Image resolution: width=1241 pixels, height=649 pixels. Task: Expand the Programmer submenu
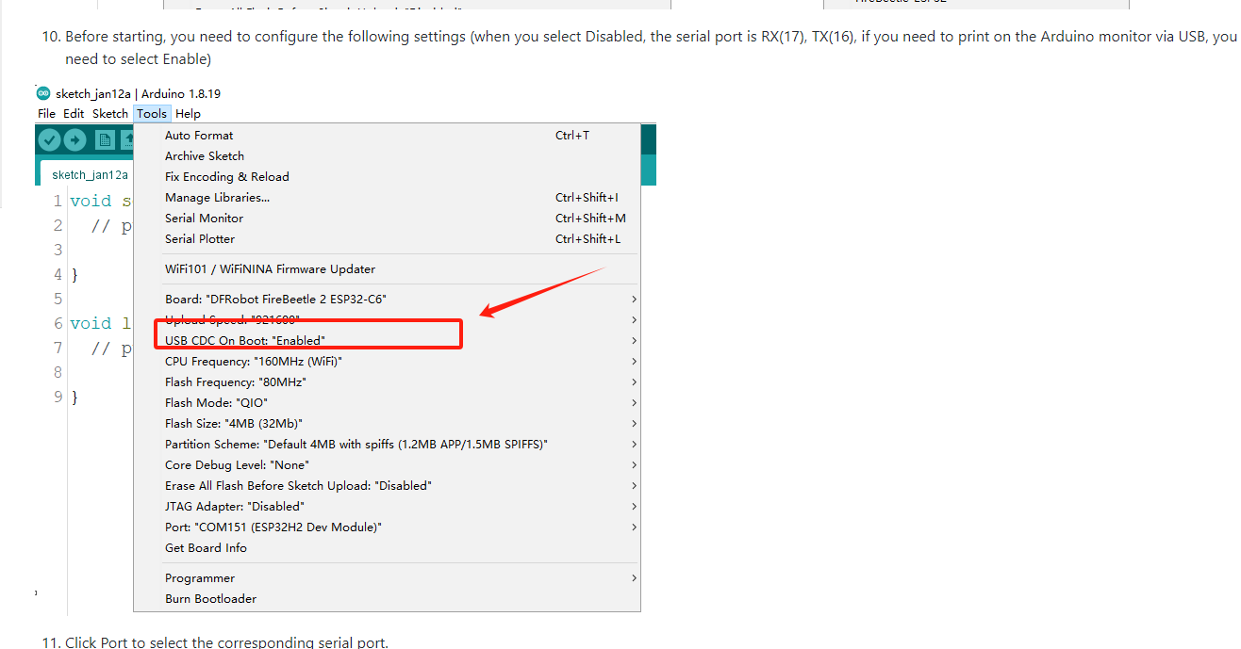pos(388,578)
